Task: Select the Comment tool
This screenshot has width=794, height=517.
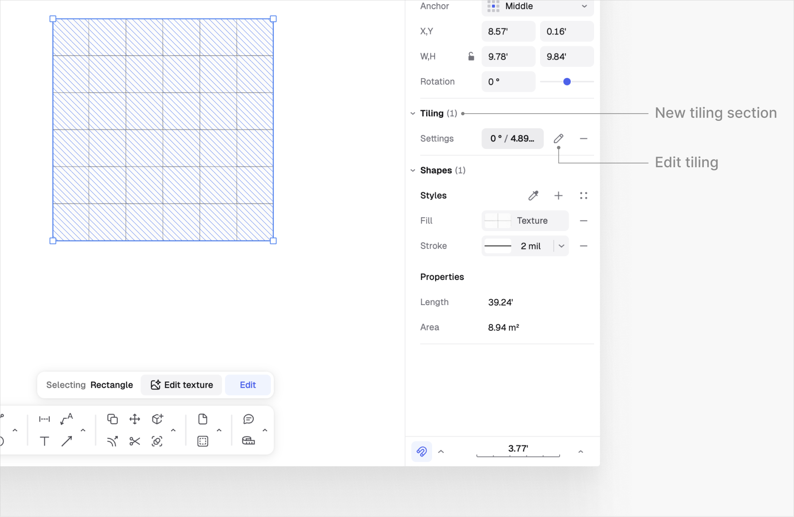Action: tap(248, 419)
